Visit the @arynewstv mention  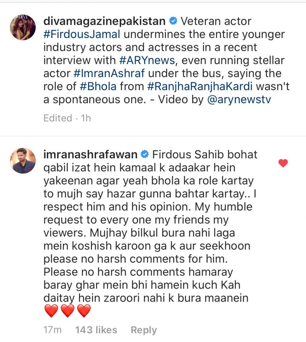(239, 100)
